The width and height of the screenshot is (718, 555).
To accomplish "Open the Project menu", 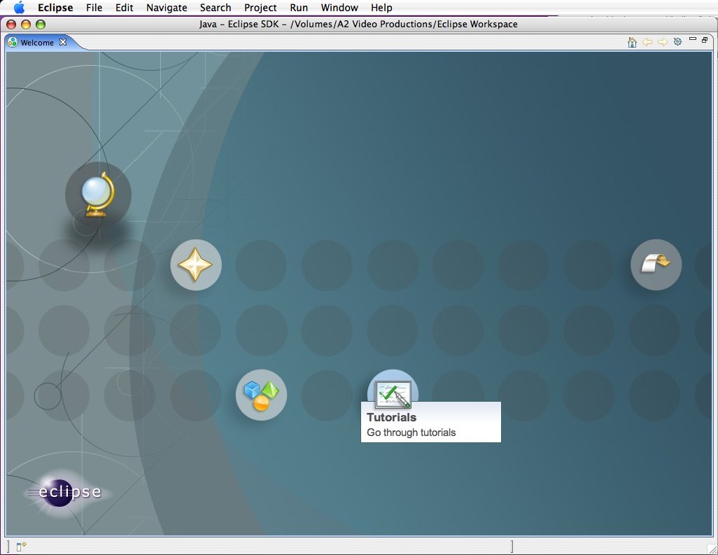I will pyautogui.click(x=260, y=8).
